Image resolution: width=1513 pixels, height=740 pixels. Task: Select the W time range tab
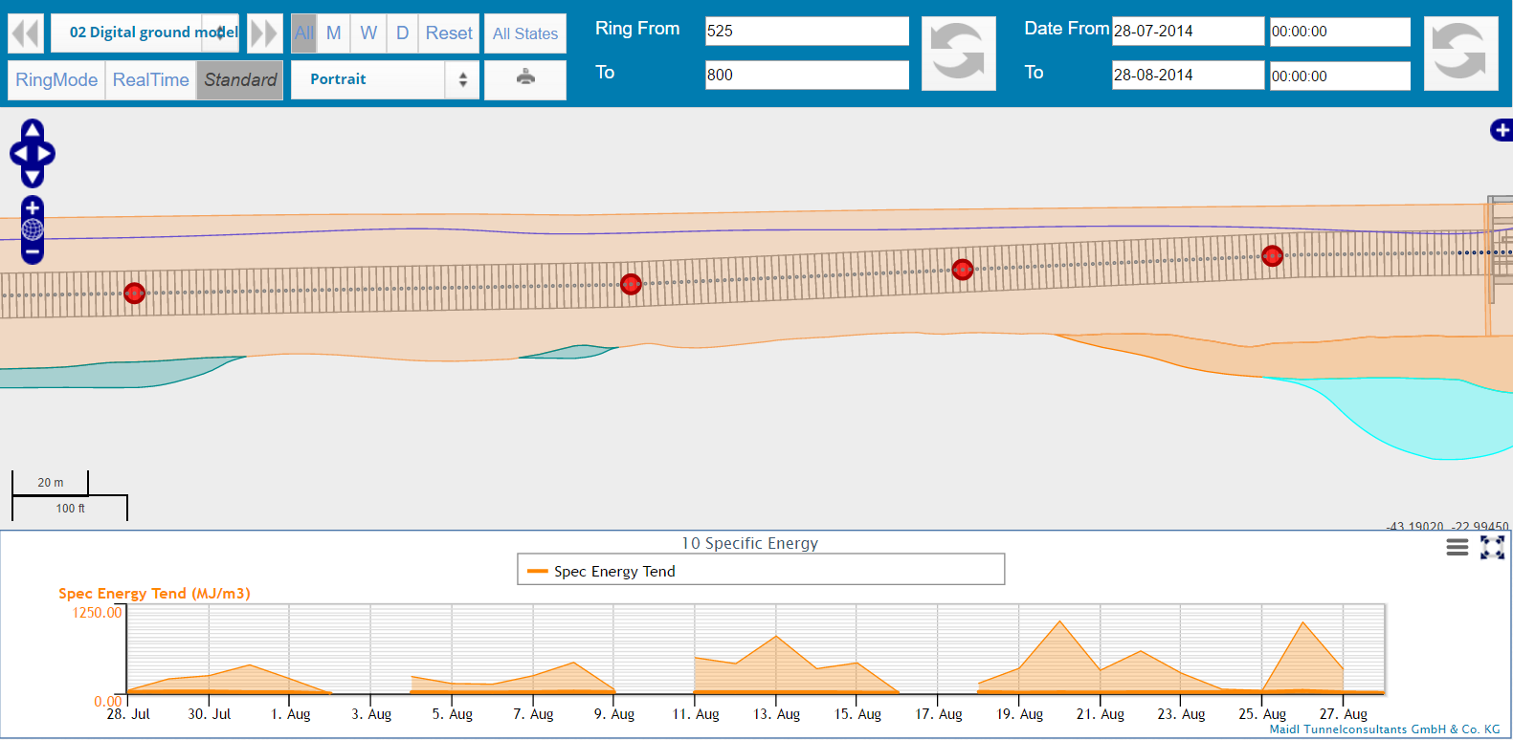[x=368, y=33]
